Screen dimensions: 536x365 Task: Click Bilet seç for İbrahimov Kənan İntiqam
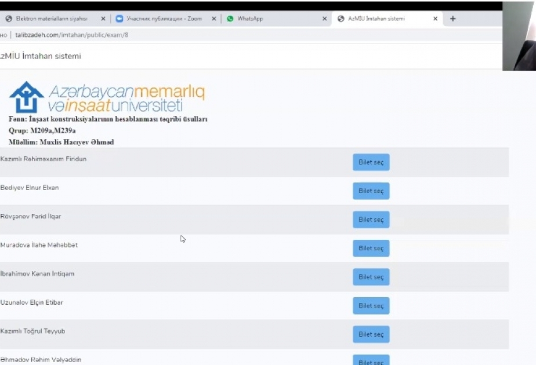coord(371,277)
